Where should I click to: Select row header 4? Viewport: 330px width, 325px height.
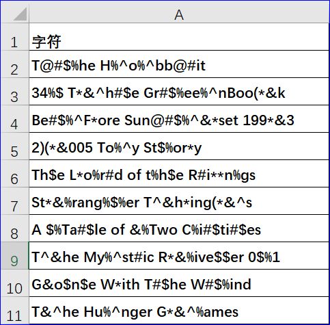[x=15, y=119]
